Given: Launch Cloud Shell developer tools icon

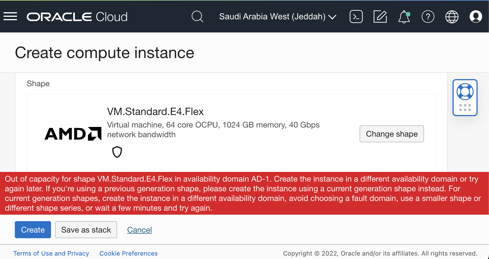Looking at the screenshot, I should pos(356,17).
